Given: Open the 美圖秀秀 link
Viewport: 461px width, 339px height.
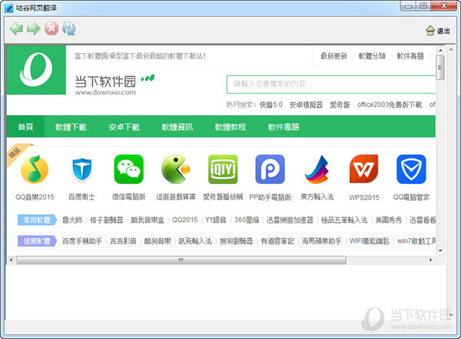Looking at the screenshot, I should pos(389,220).
